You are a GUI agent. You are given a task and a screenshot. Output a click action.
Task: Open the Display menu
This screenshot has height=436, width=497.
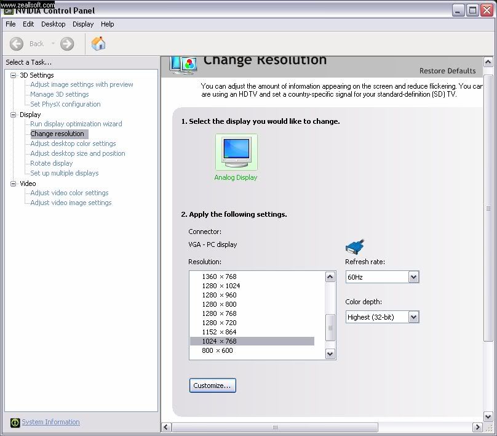tap(83, 24)
